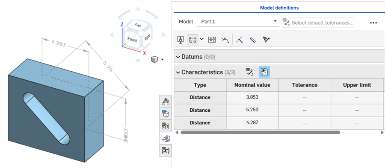The height and width of the screenshot is (168, 385).
Task: Select the Dimension tool
Action: click(193, 39)
